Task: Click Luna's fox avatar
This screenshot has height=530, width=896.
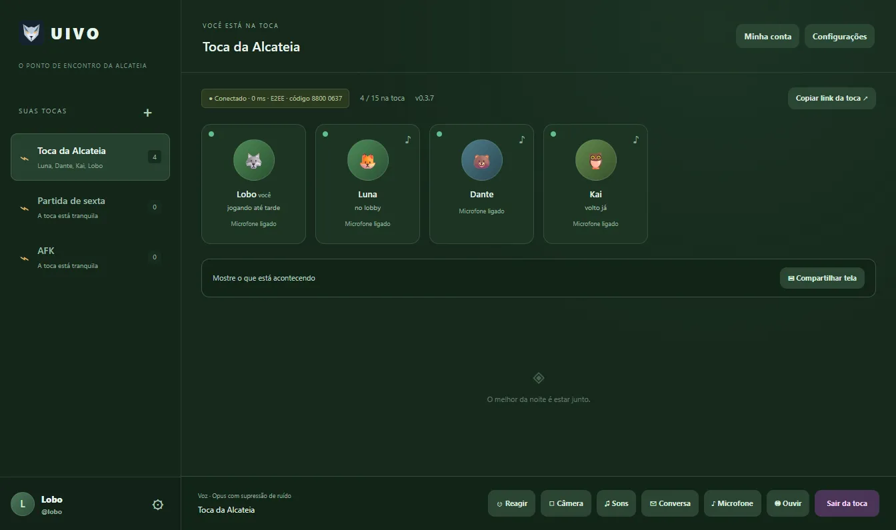Action: point(368,160)
